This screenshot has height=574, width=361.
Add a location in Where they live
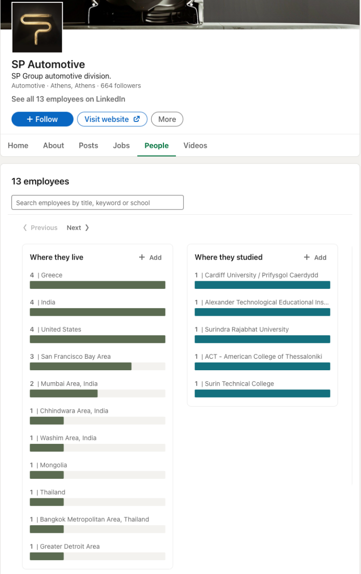[x=150, y=257]
